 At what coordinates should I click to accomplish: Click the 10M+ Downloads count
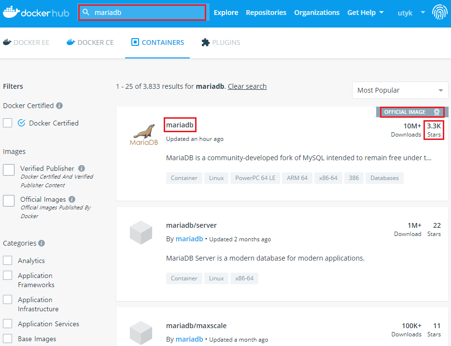tap(406, 130)
